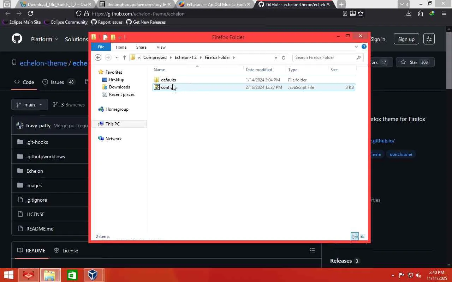The height and width of the screenshot is (282, 452).
Task: Switch Explorer to large icons view
Action: [x=362, y=236]
